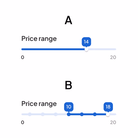The height and width of the screenshot is (138, 138).
Task: Click the Price range label of slider A
Action: tap(39, 39)
